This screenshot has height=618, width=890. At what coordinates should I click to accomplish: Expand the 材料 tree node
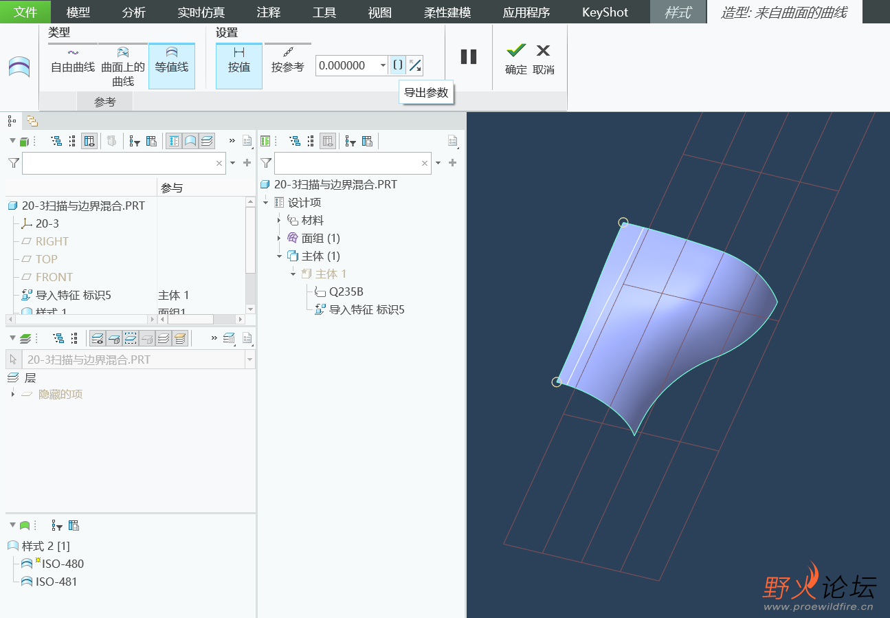tap(279, 221)
